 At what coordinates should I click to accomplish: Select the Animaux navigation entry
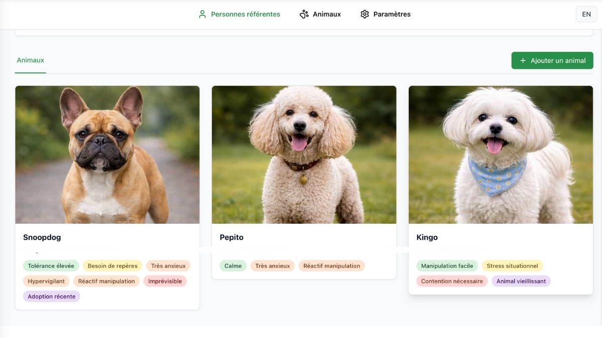pos(327,14)
